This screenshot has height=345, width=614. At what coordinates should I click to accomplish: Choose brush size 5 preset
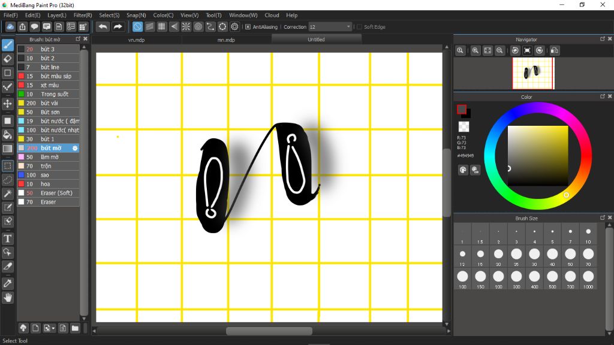(x=552, y=234)
